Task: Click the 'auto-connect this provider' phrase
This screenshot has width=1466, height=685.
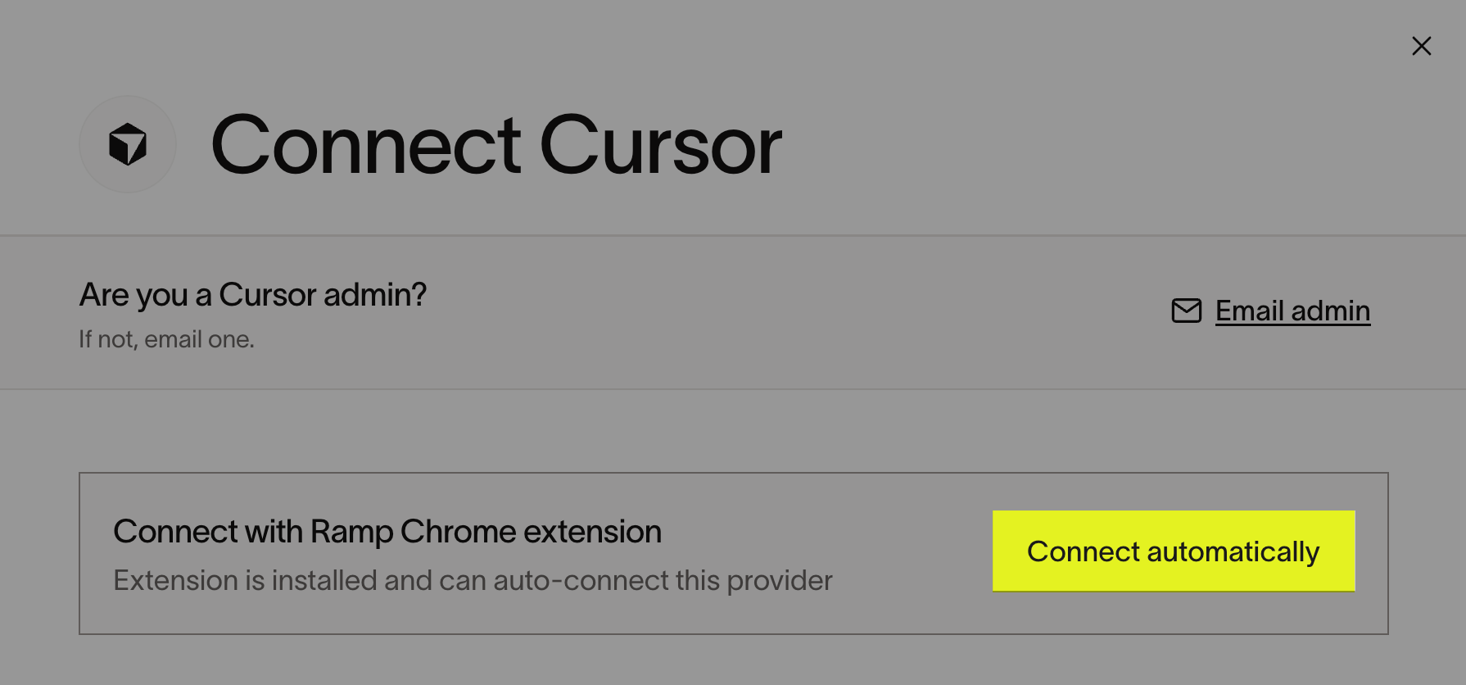Action: pos(663,580)
